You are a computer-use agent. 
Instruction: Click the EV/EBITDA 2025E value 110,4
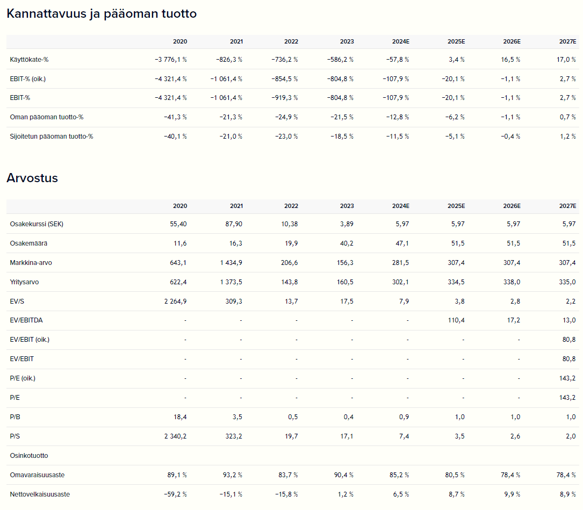tap(456, 320)
